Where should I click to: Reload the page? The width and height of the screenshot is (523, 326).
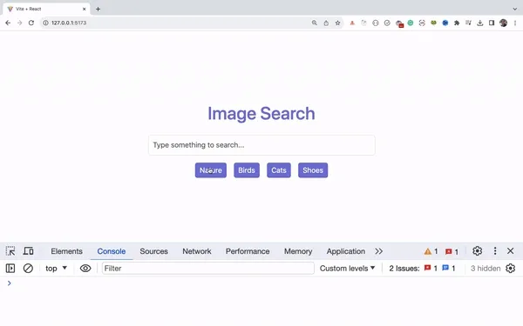31,23
